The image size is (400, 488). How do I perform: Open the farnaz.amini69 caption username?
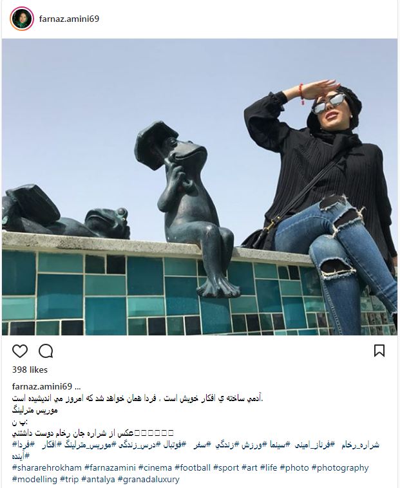[42, 386]
